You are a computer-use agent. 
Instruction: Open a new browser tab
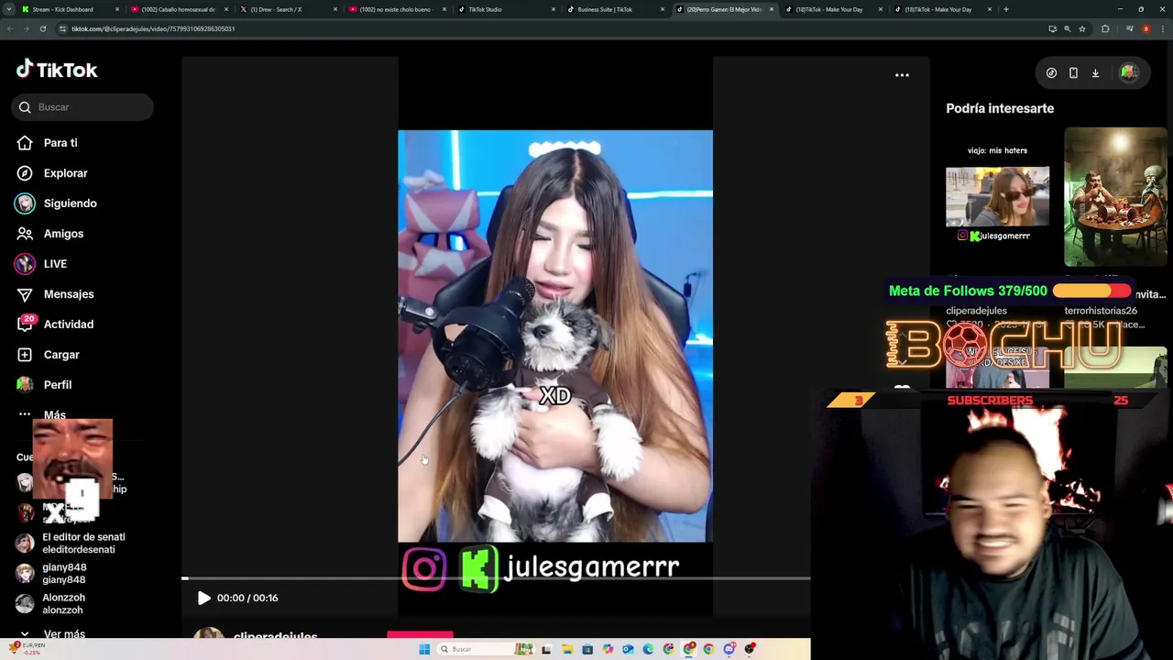1005,9
